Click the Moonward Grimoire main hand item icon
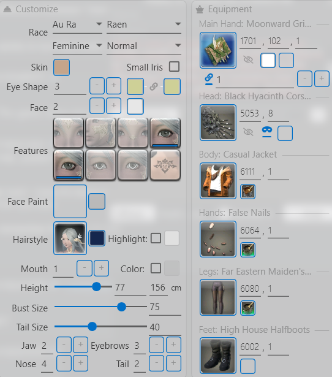332x377 pixels. pyautogui.click(x=218, y=50)
